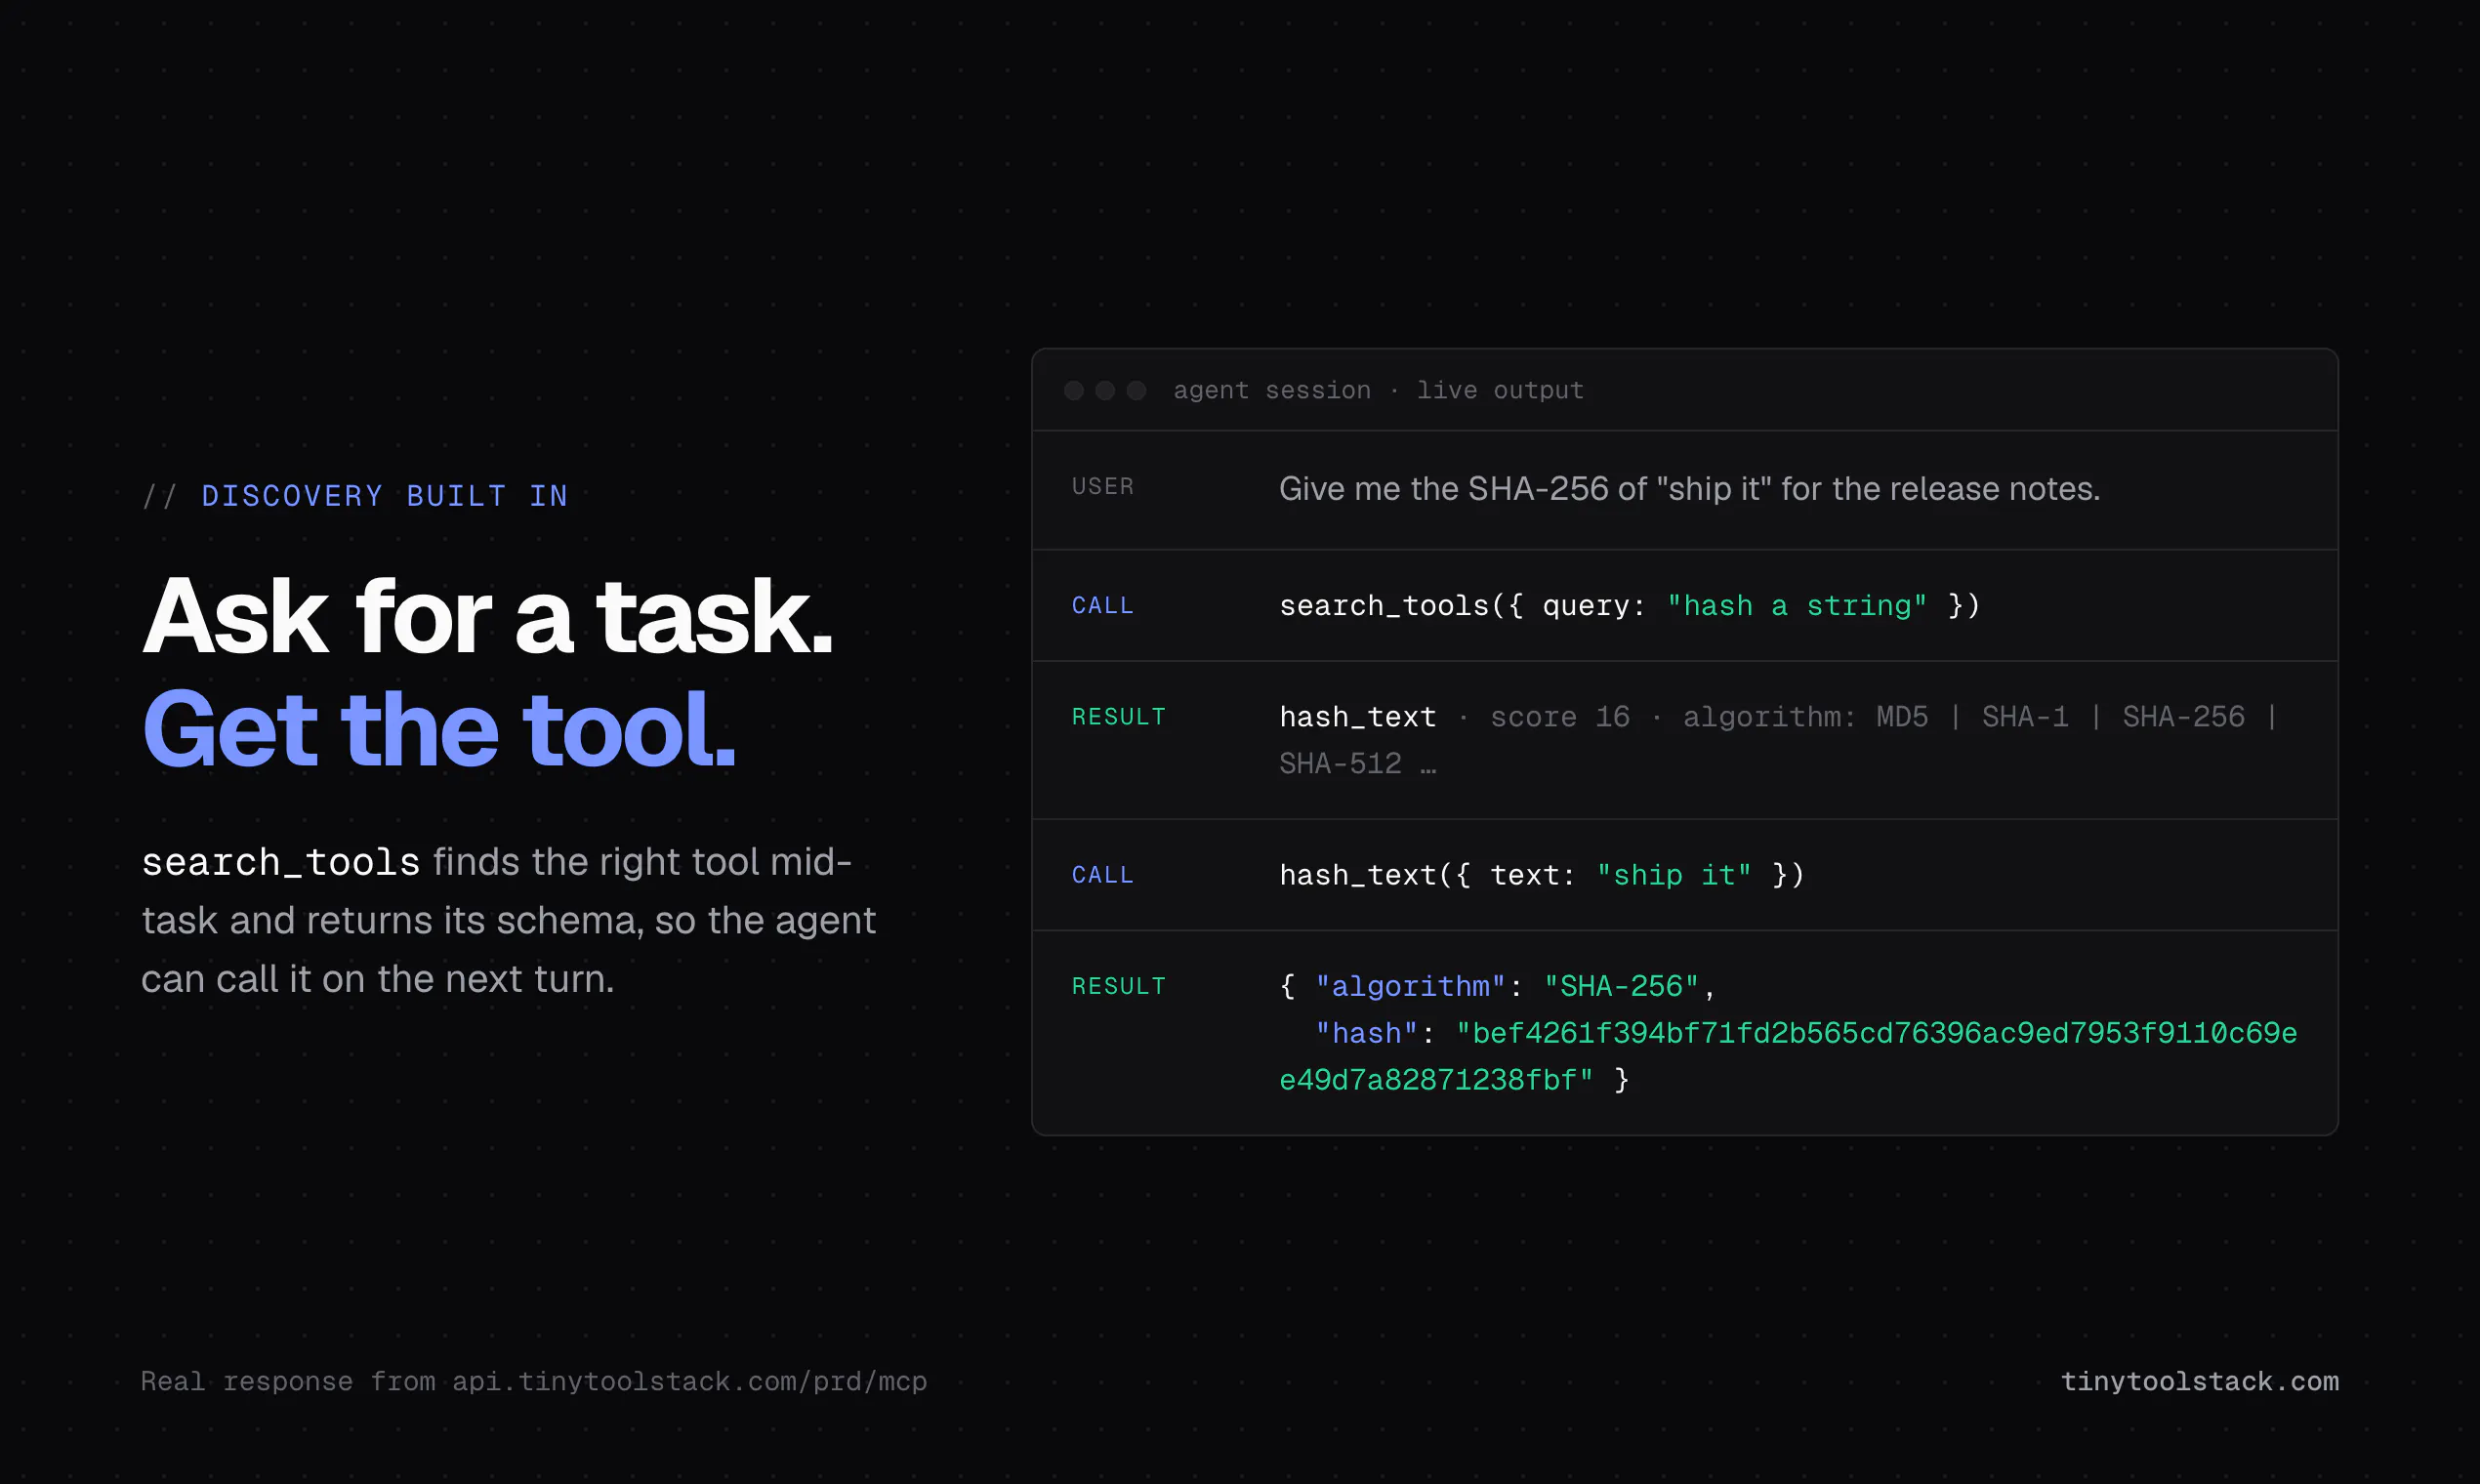Select the '// DISCOVERY BUILT IN' label
This screenshot has height=1484, width=2480.
[x=355, y=496]
